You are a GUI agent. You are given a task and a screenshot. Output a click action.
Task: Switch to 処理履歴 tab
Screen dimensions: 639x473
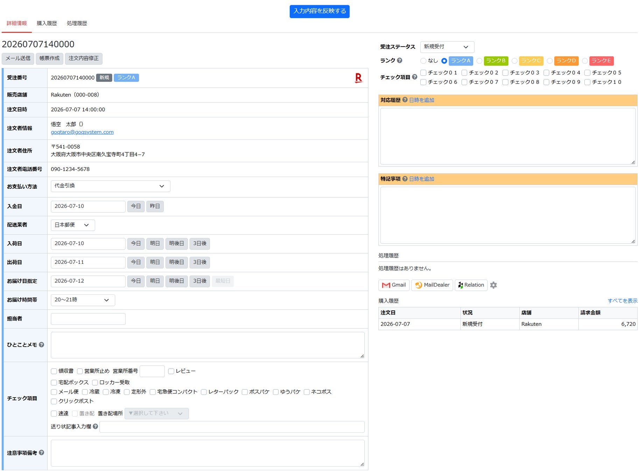coord(77,23)
